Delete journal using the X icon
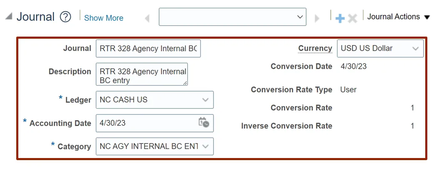444x178 pixels. (352, 18)
